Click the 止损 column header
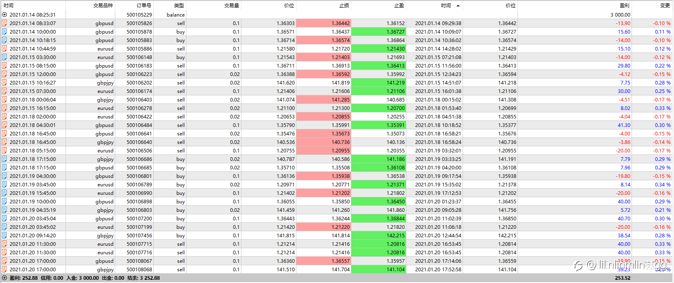Viewport: 674px width, 283px height. click(x=344, y=6)
